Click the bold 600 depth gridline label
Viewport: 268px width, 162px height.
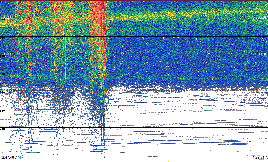tap(2, 111)
